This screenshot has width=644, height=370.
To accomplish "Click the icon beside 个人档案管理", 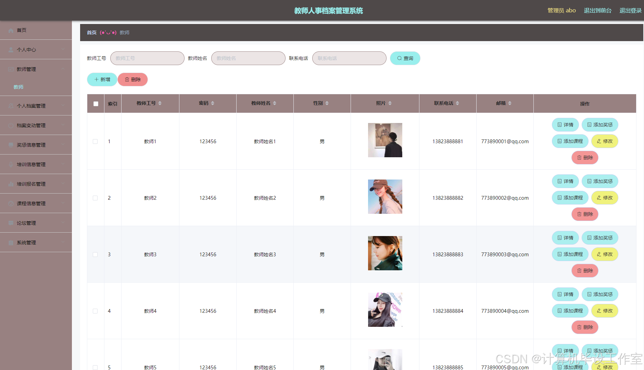I will pyautogui.click(x=11, y=106).
